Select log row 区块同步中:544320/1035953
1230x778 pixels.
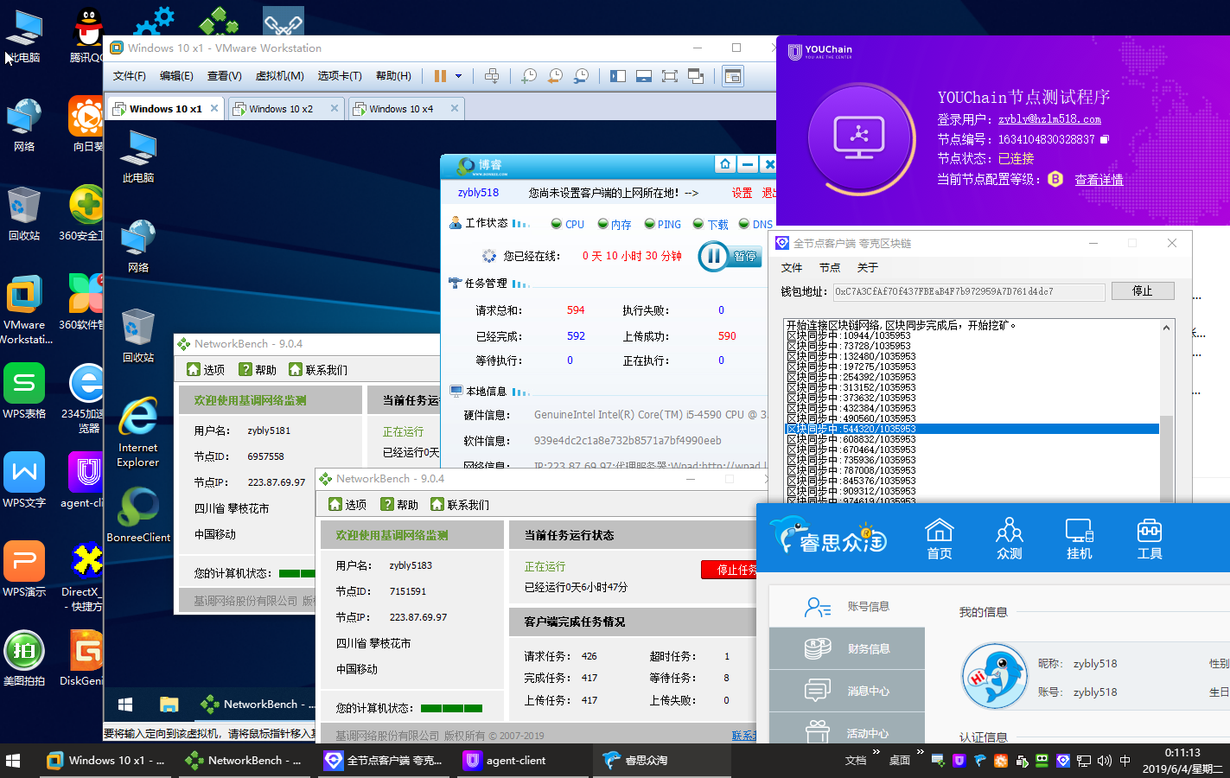click(x=972, y=429)
